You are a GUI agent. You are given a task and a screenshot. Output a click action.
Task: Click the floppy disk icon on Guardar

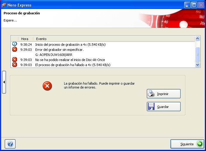pos(151,107)
